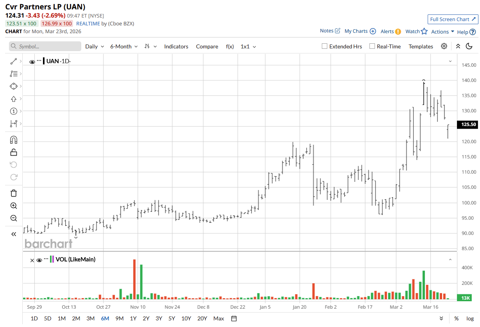Select the numbered label annotation tool
Viewport: 480px width, 327px height.
pyautogui.click(x=14, y=111)
